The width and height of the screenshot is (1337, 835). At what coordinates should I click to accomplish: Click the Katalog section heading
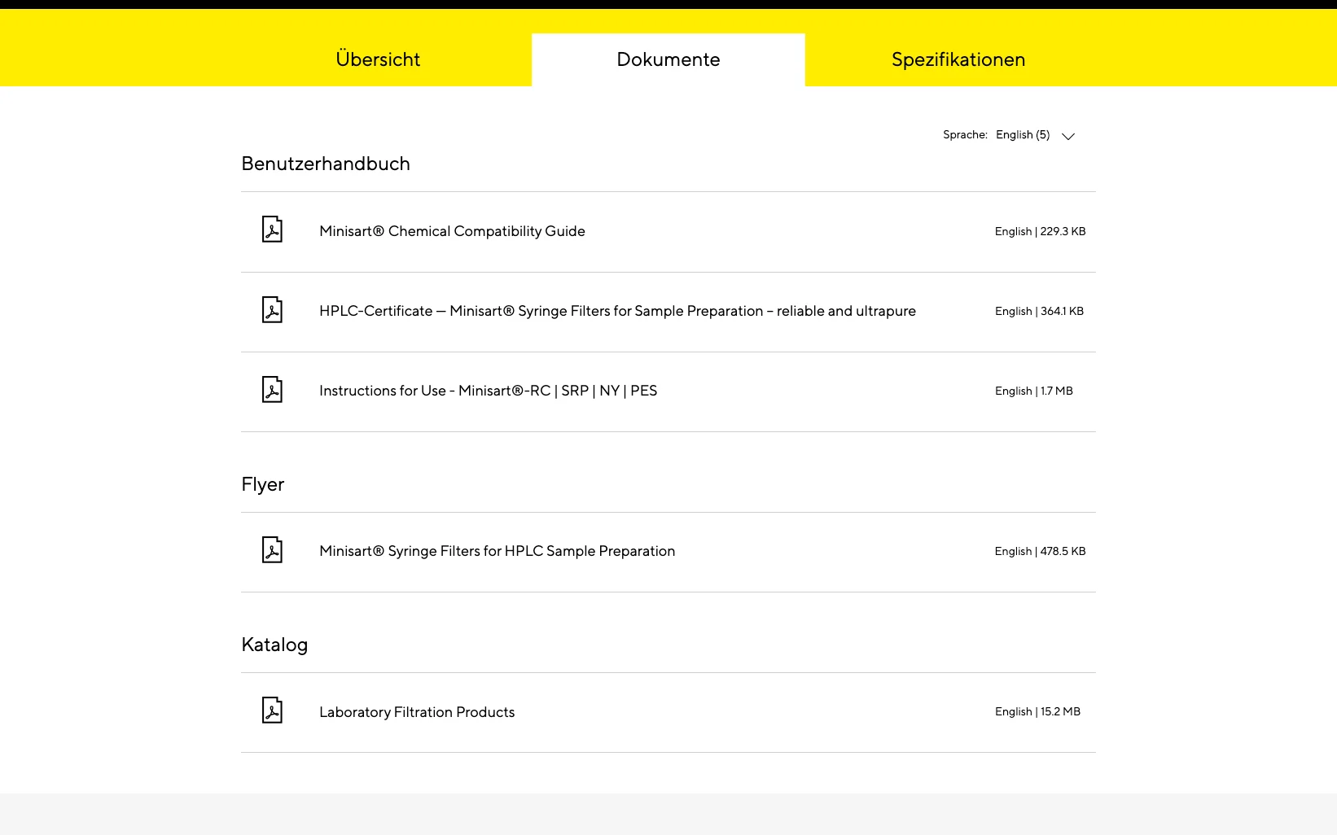[x=274, y=645]
